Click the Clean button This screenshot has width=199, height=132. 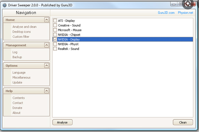tap(183, 123)
